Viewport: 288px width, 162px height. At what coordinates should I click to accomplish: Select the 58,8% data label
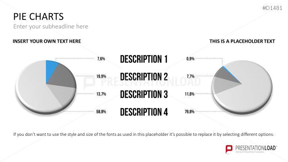[x=101, y=112]
